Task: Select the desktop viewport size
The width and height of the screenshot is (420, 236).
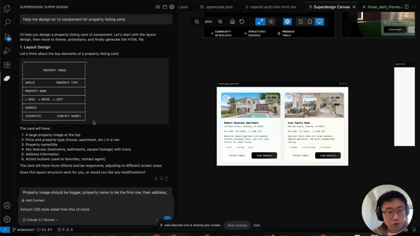Action: coord(320,22)
